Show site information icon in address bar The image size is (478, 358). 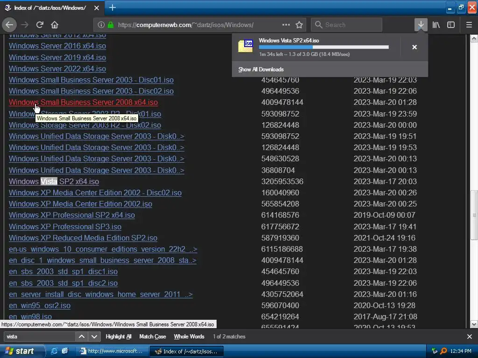pos(101,25)
